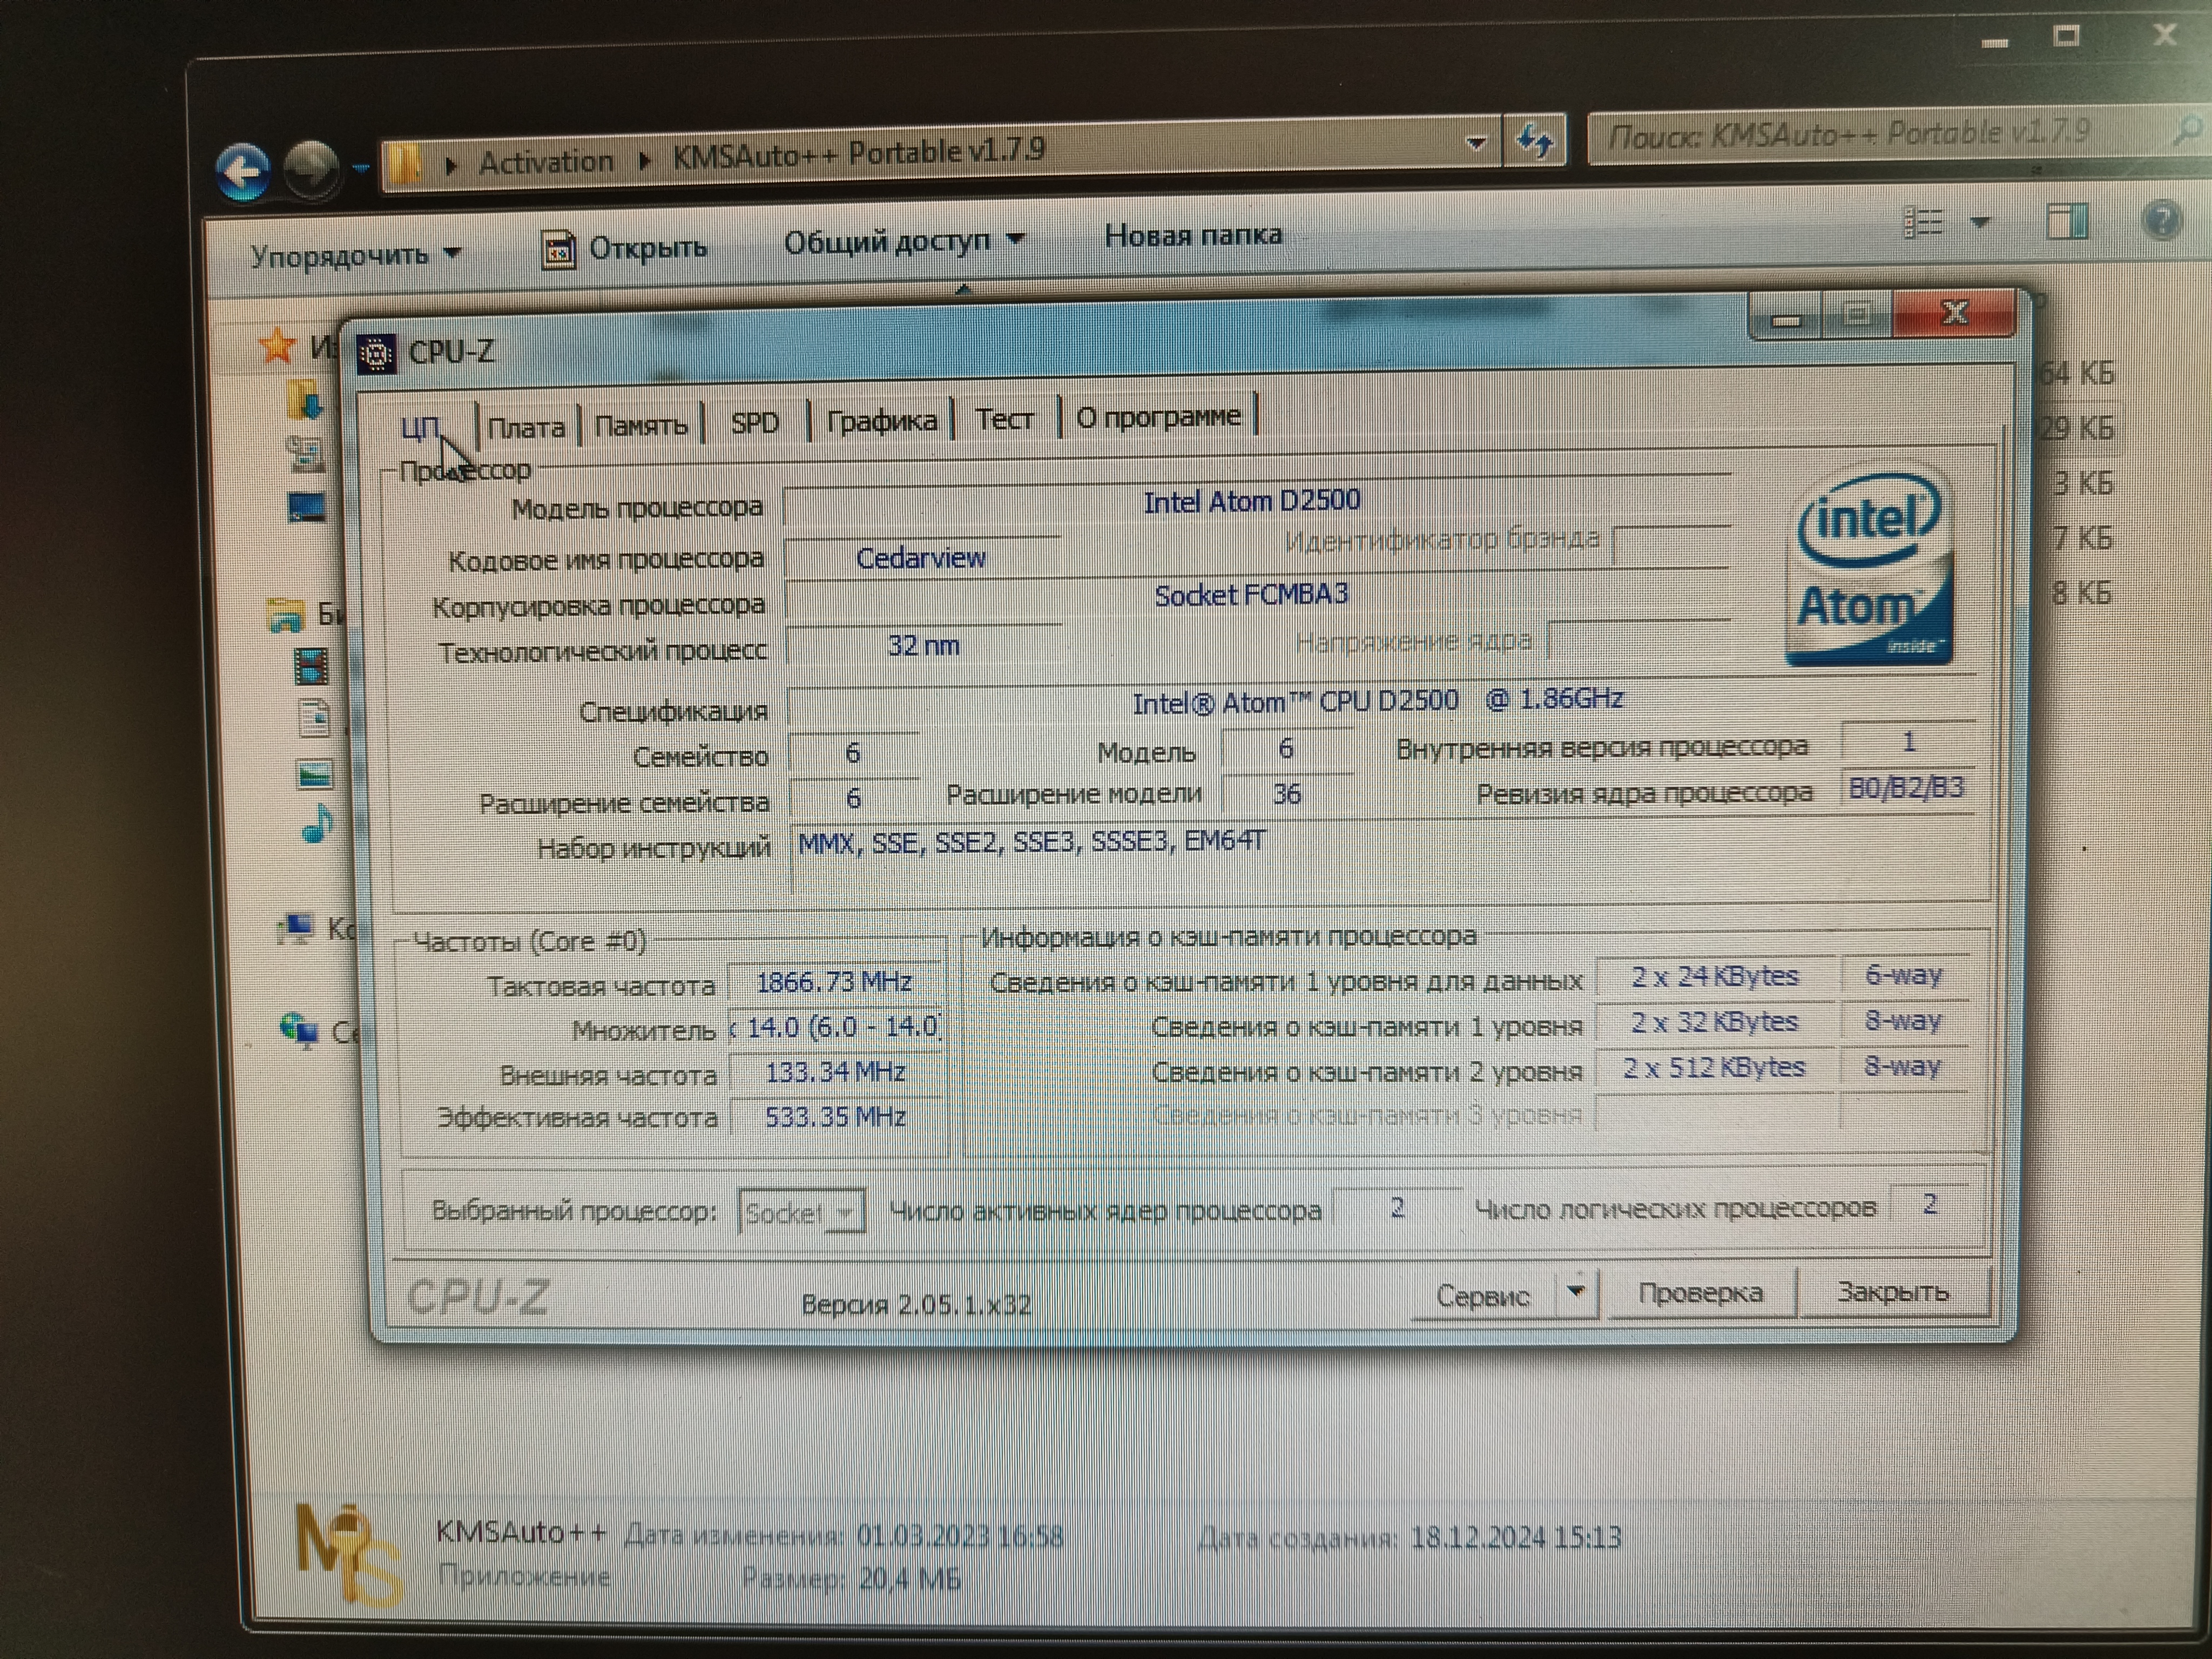Open the Графика tab
Image resolution: width=2212 pixels, height=1659 pixels.
[881, 421]
